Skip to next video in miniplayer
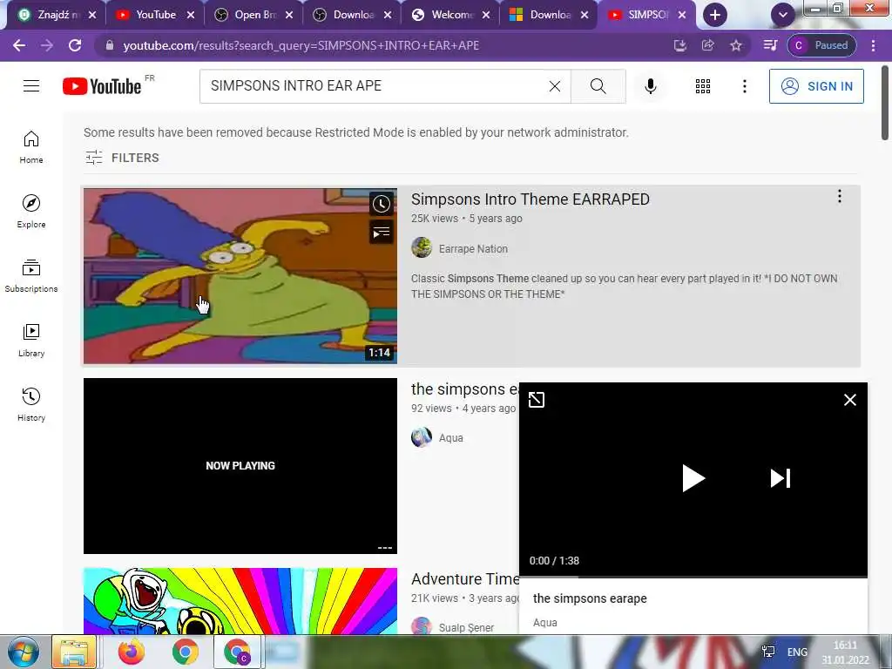The image size is (892, 669). coord(780,478)
